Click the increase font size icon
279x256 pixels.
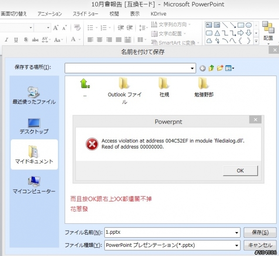[x=56, y=28]
